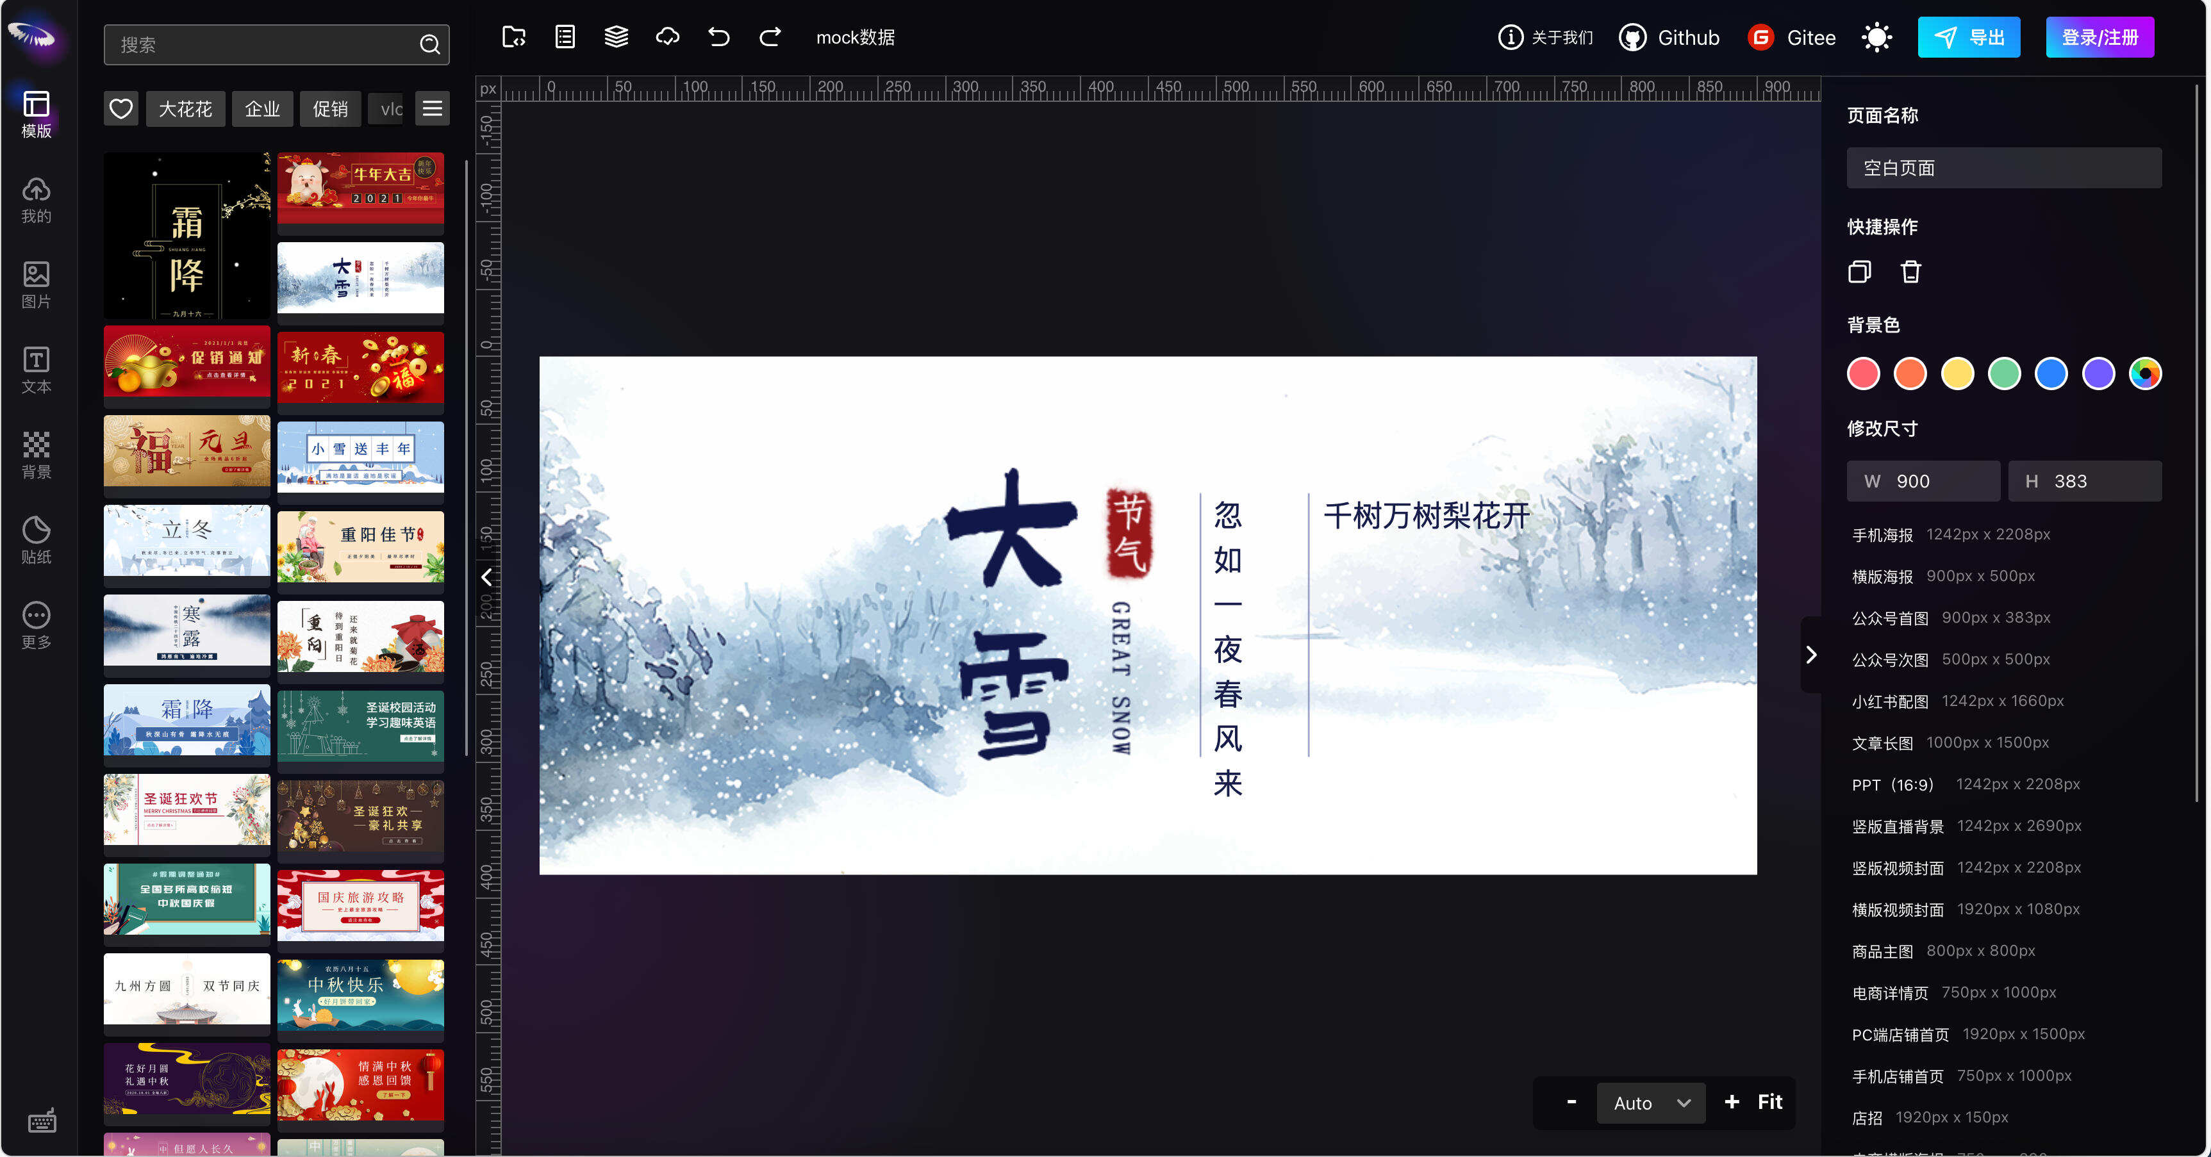Click the copy page icon under 快捷操作

click(x=1860, y=271)
